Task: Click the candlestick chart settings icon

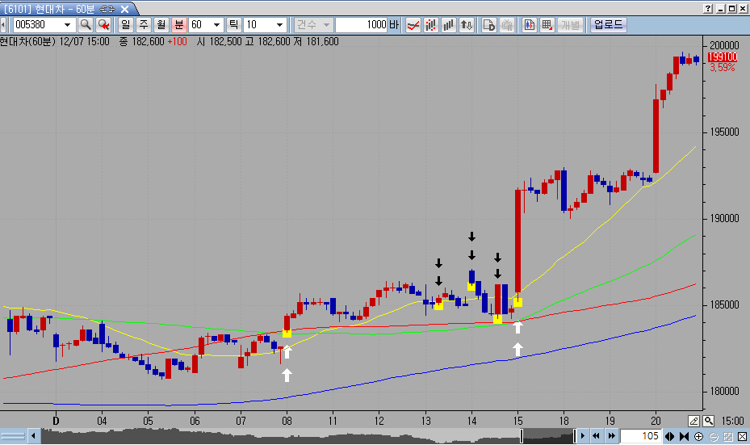Action: click(530, 24)
